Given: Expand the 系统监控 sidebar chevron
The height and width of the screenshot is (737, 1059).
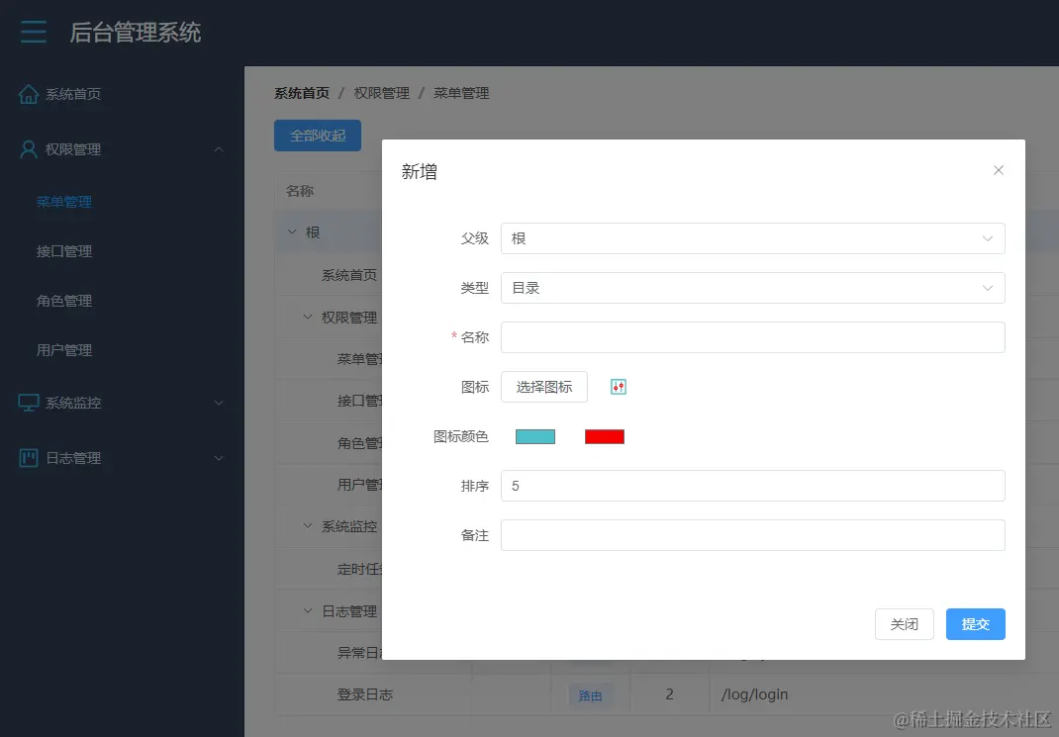Looking at the screenshot, I should click(x=218, y=403).
